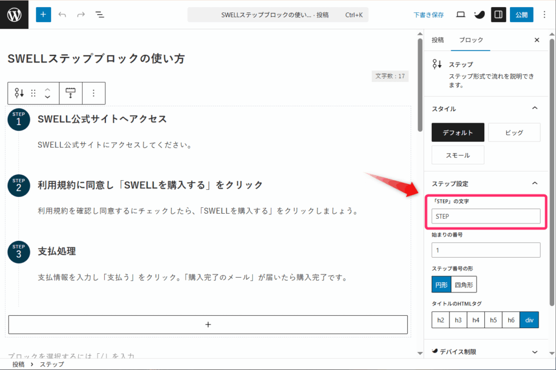
Task: Click 下書き保存 to save draft
Action: 428,15
